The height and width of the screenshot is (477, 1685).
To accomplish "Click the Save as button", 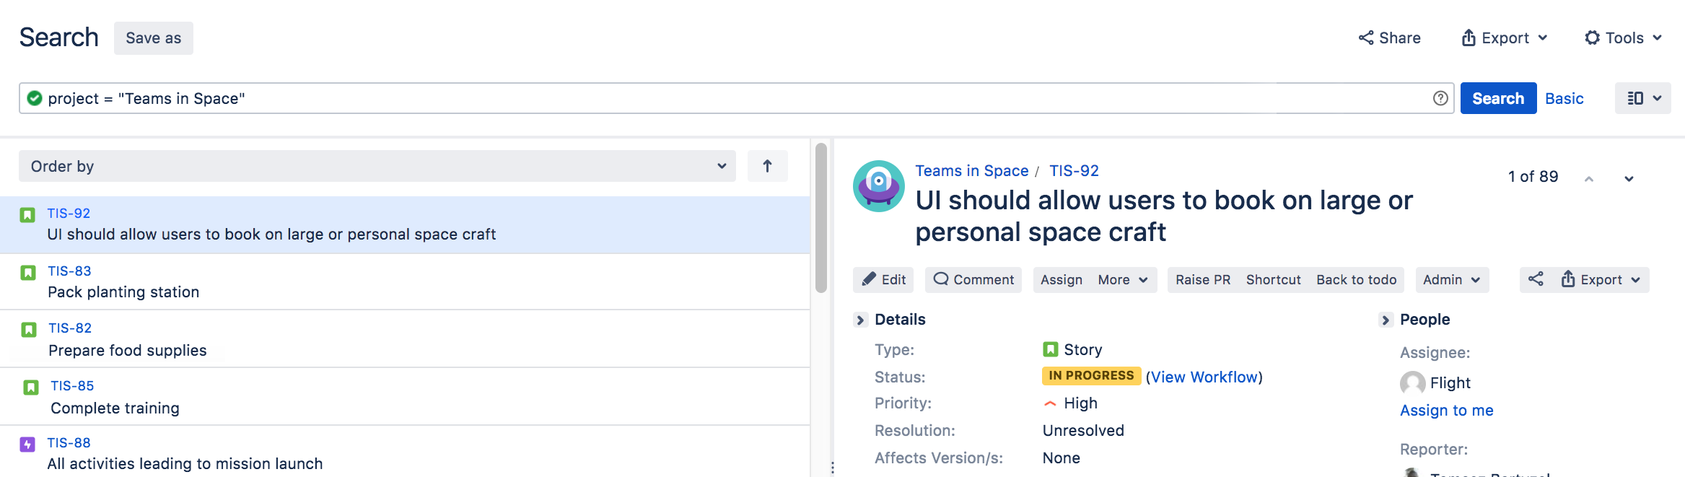I will (154, 38).
